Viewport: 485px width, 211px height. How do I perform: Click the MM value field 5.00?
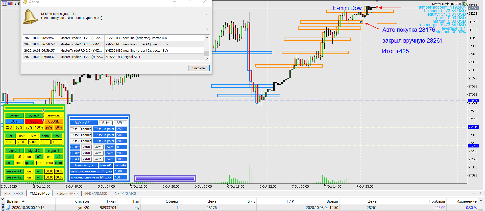coord(34,142)
